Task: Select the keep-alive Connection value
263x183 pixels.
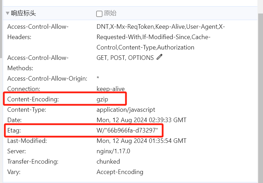Action: tap(110, 89)
